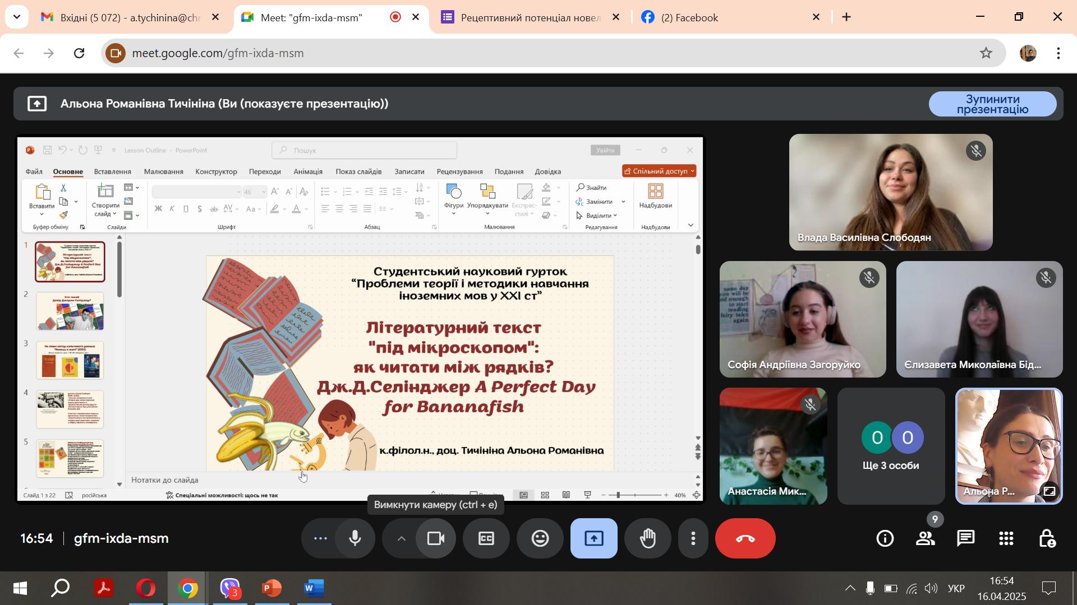
Task: Open host controls lock icon
Action: (1047, 538)
